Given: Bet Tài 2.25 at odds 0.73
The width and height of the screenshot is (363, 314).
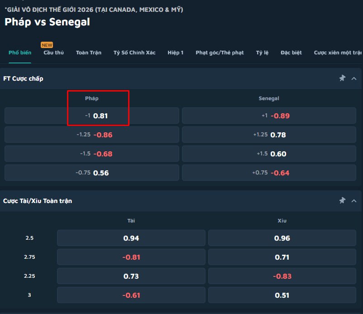Looking at the screenshot, I should pyautogui.click(x=131, y=276).
